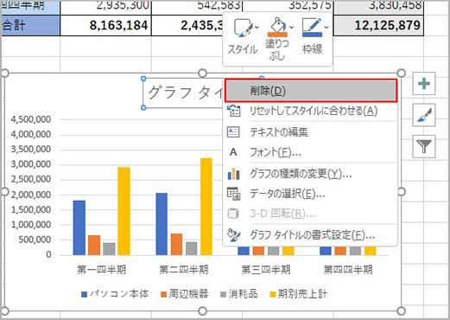The image size is (450, 320).
Task: Choose グラフの種類の変更(Y)... menu item
Action: point(311,174)
